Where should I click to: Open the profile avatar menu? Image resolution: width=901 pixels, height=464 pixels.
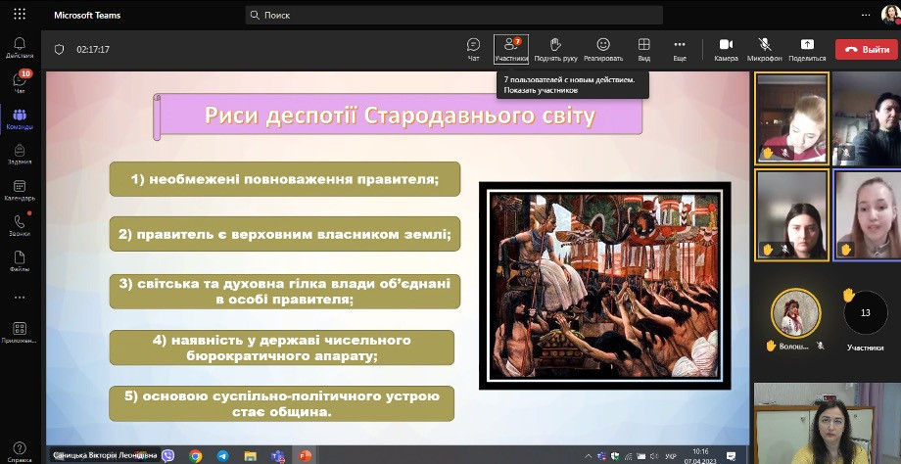[x=890, y=15]
